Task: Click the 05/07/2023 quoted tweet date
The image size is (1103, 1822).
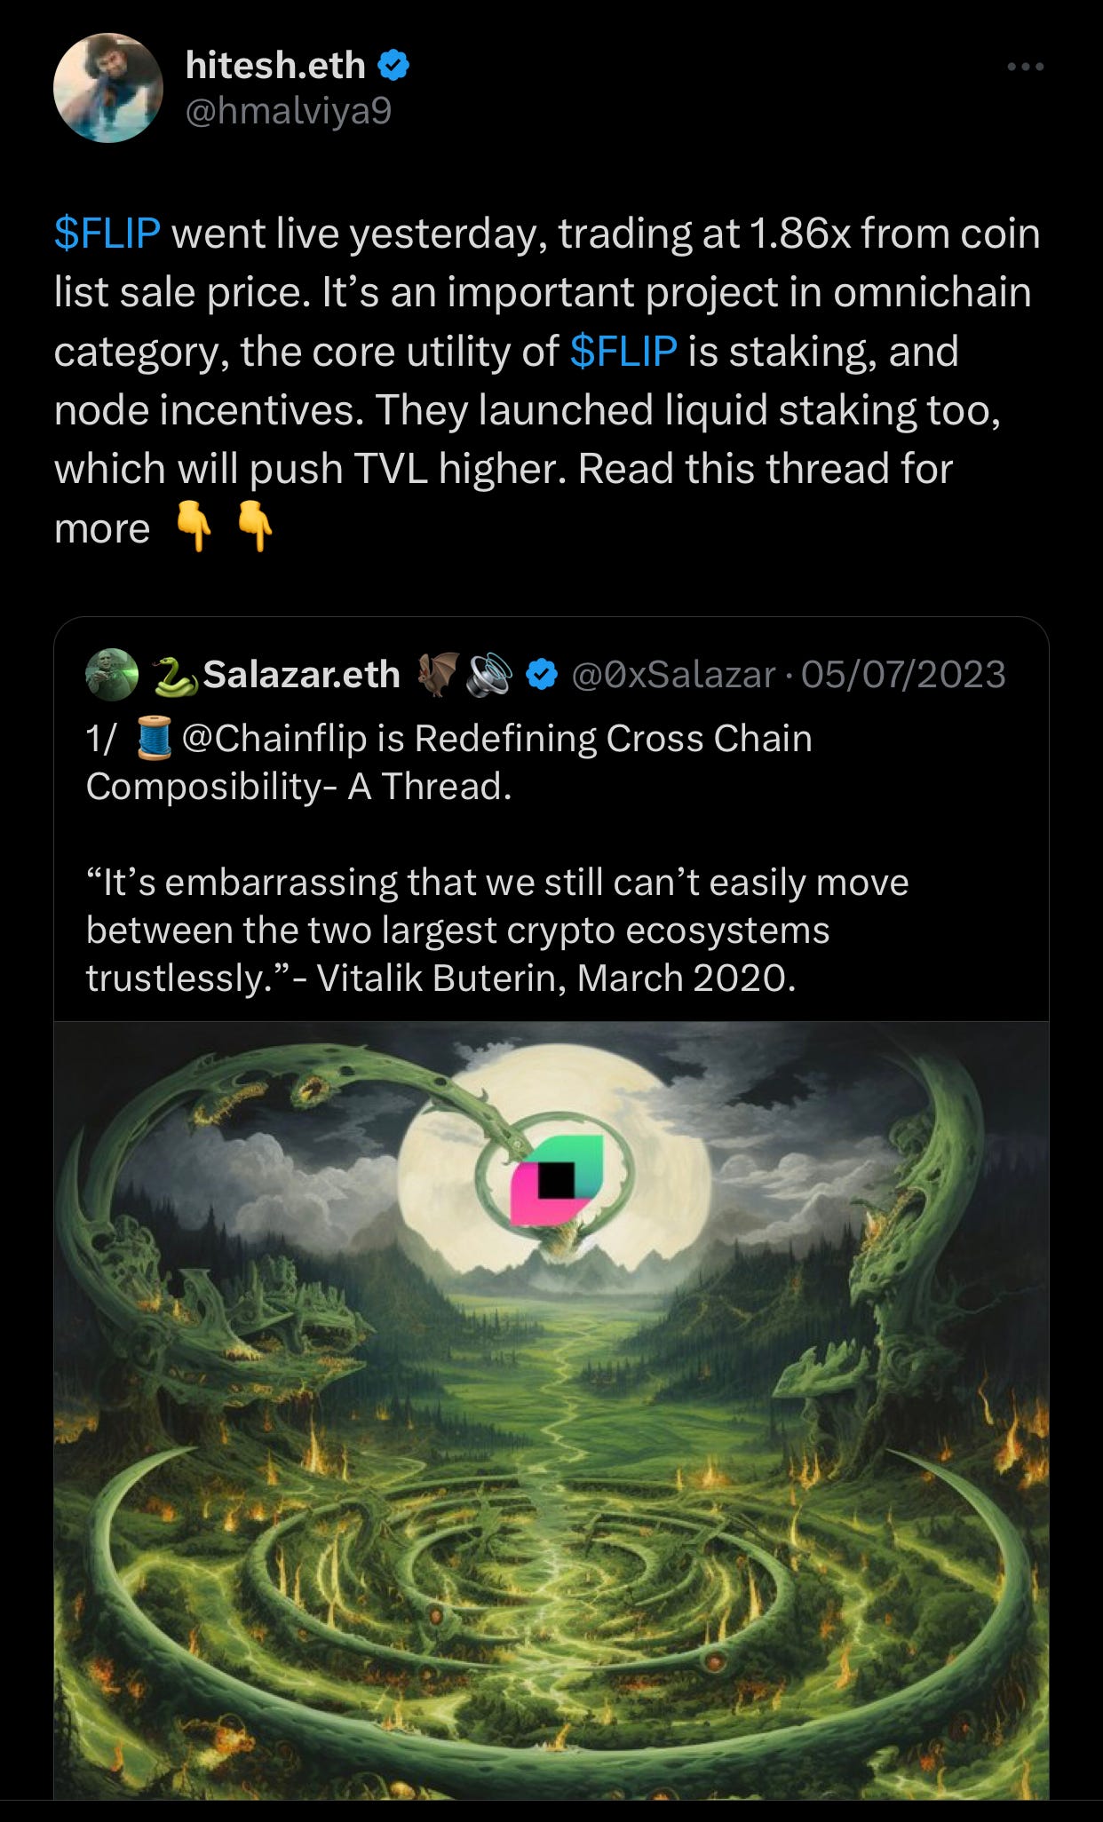Action: coord(903,675)
